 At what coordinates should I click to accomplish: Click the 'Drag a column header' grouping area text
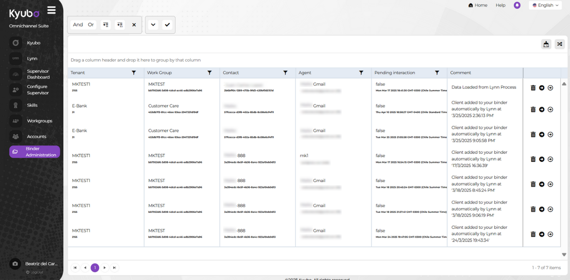tap(136, 60)
